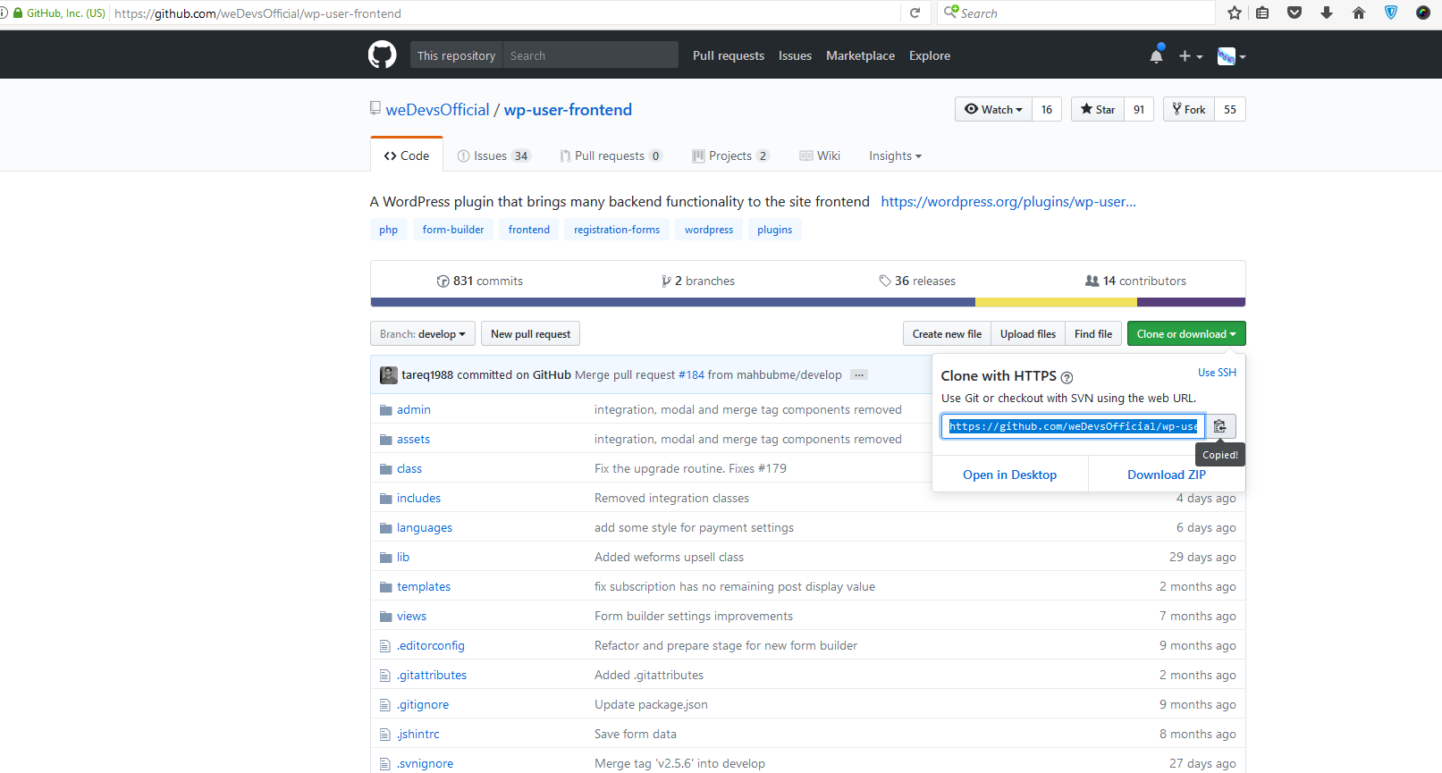Screen dimensions: 1442x773
Task: View 2 branches
Action: [698, 281]
